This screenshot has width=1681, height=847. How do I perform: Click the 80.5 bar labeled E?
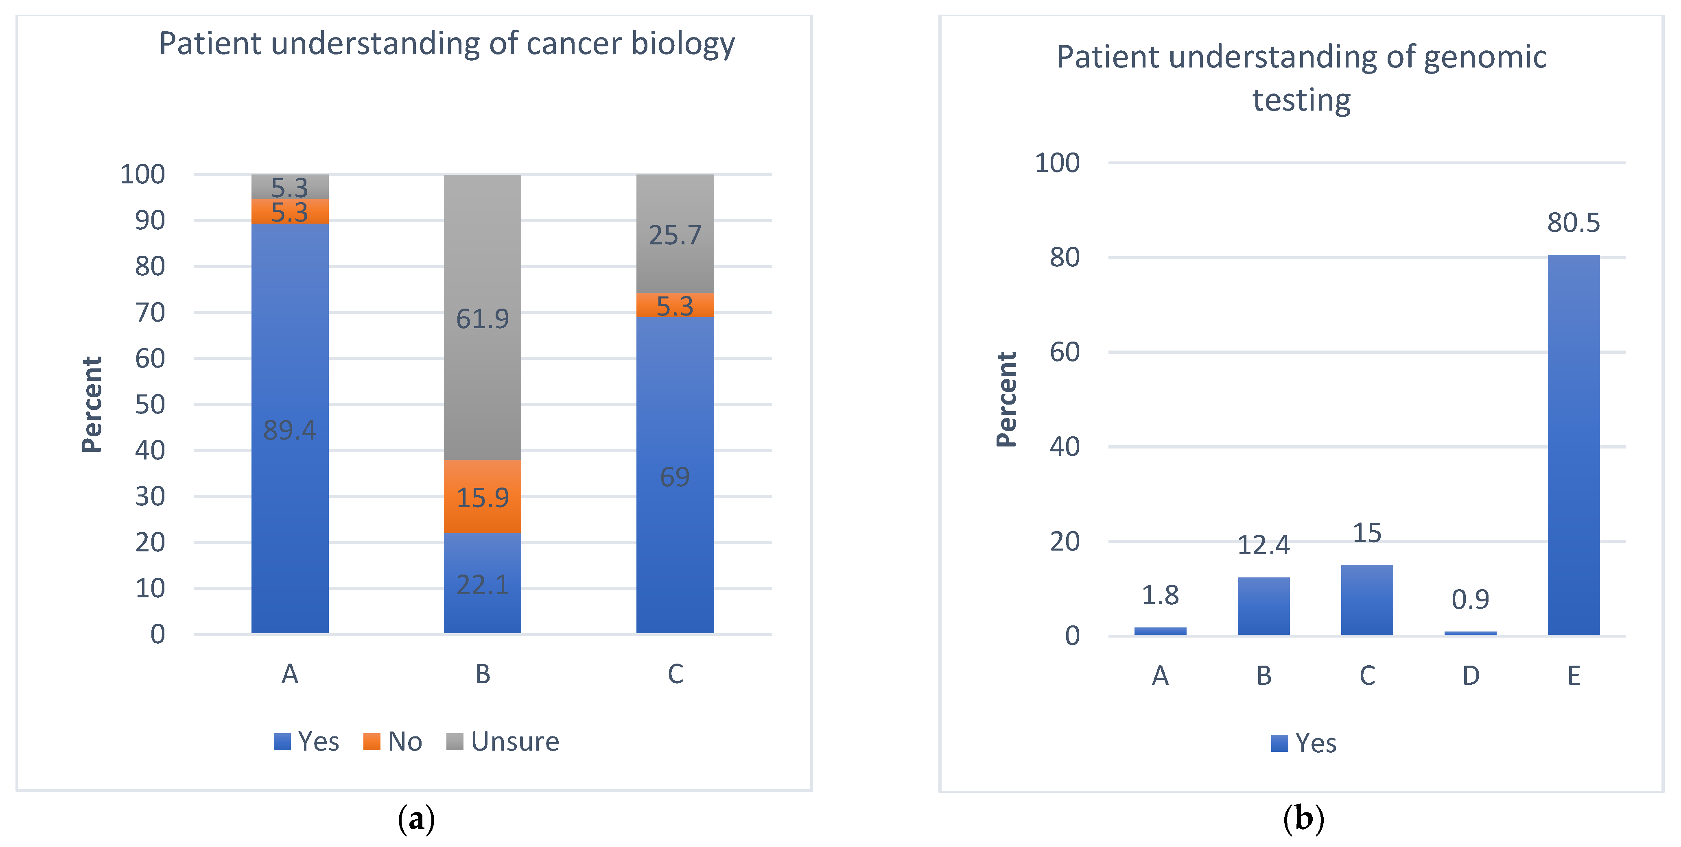click(x=1573, y=445)
